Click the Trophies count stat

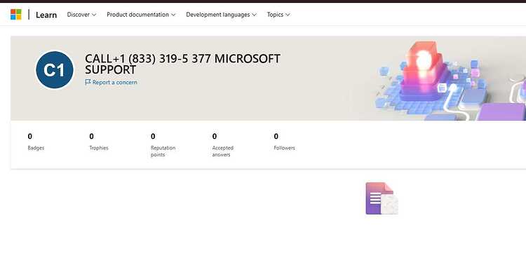[x=99, y=142]
